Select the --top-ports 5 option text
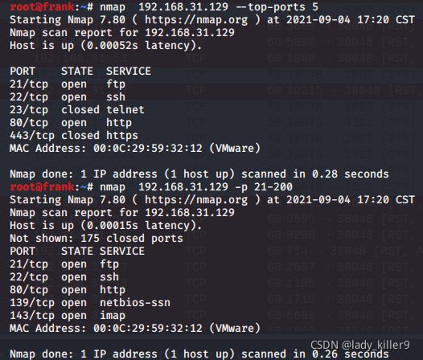 277,7
